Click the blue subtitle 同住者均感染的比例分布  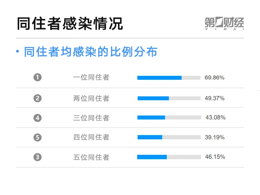tap(91, 52)
